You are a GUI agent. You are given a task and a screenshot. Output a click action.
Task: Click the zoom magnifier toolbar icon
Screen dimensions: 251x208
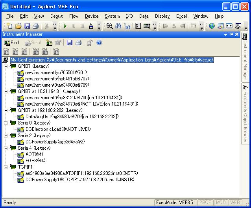[109, 26]
